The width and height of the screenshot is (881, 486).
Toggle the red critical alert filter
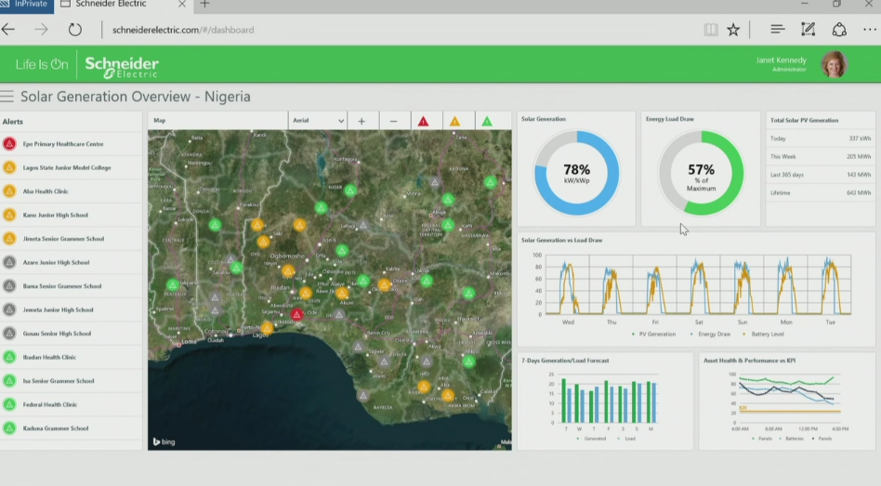424,121
